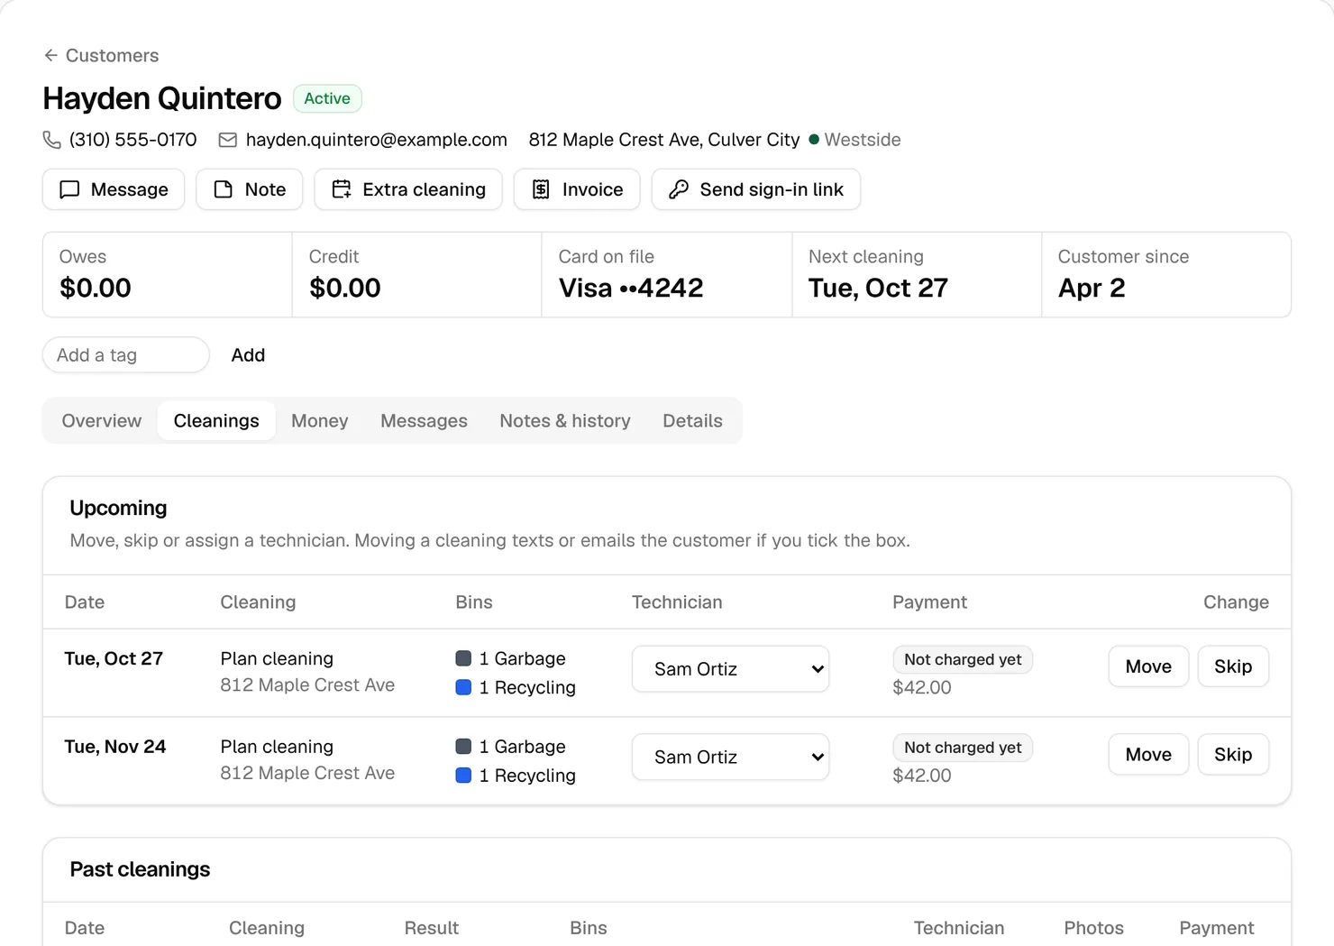The image size is (1334, 946).
Task: Click the receipt icon in the Invoice button
Action: click(541, 189)
